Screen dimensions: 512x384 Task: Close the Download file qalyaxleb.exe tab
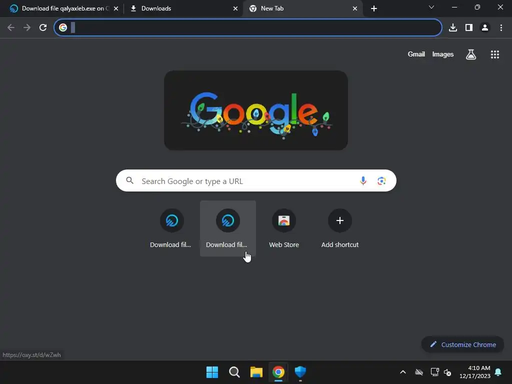click(116, 8)
